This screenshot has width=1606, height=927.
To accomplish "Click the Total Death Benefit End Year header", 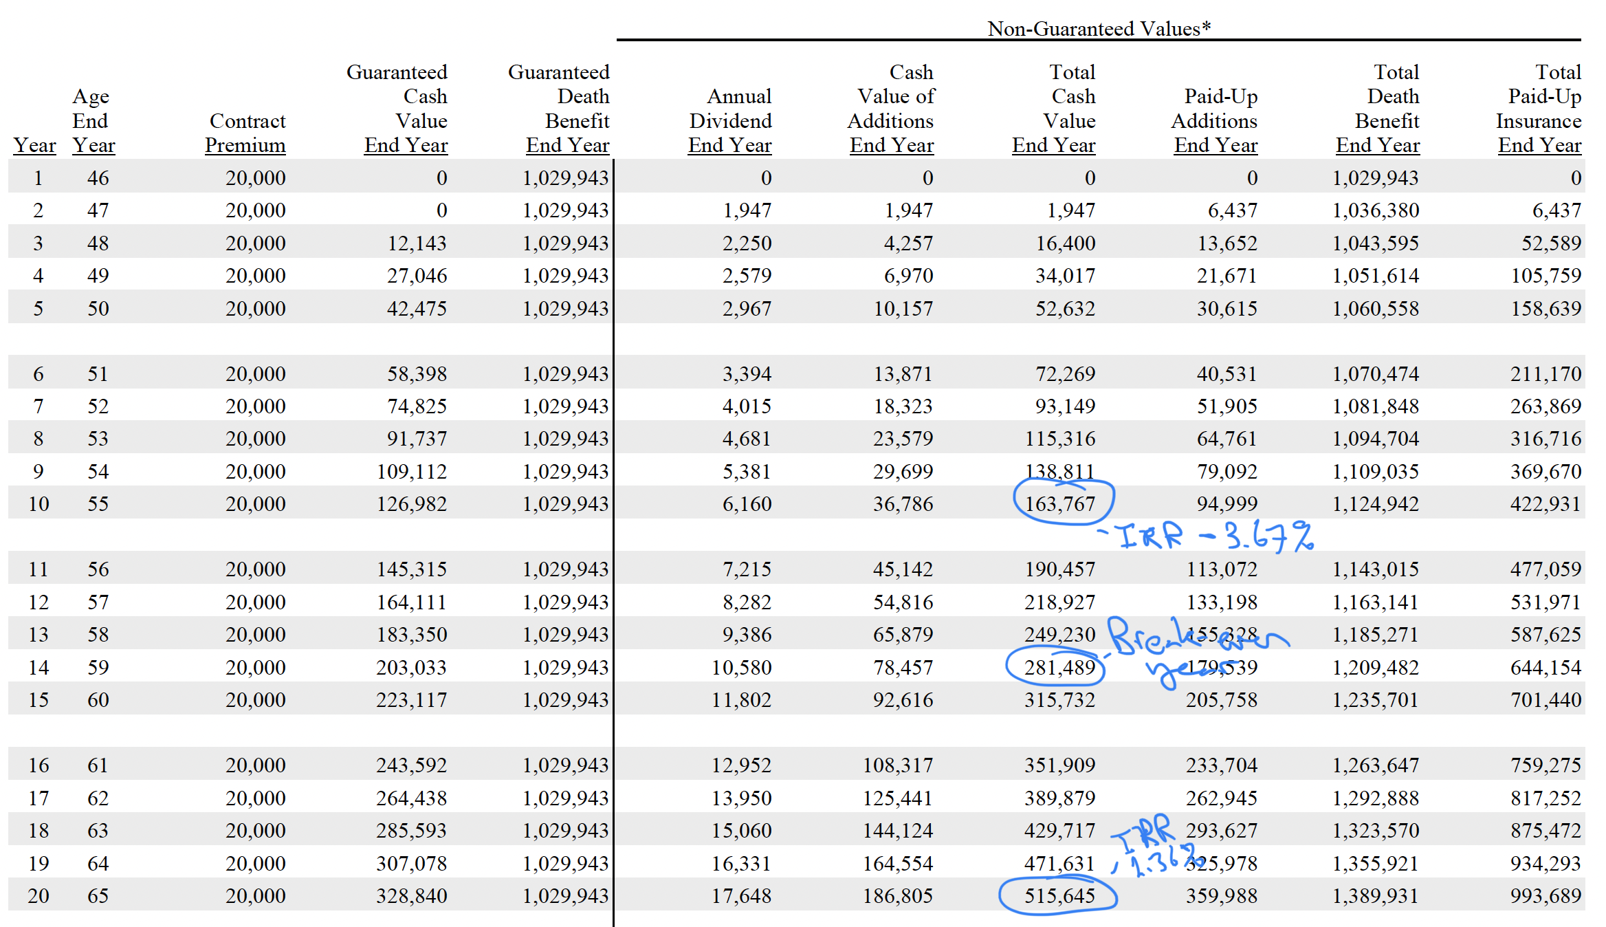I will (1378, 109).
